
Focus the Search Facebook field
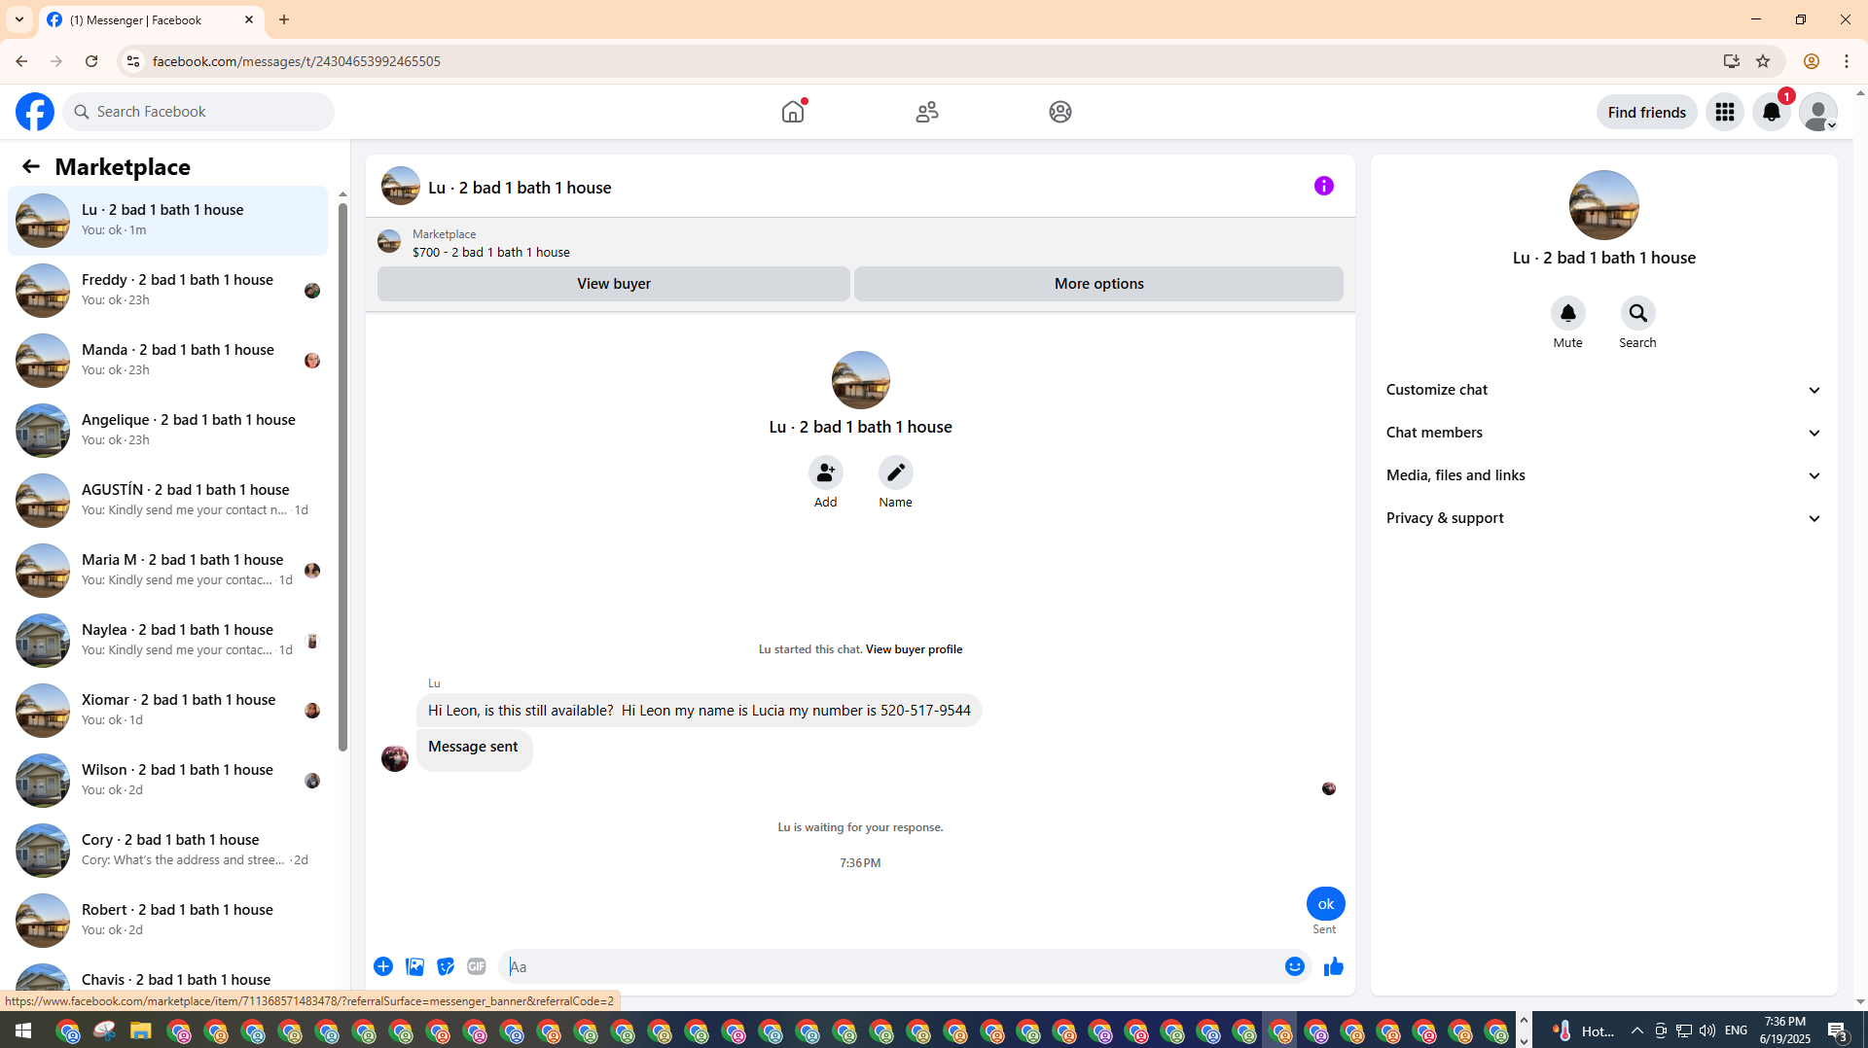[199, 112]
